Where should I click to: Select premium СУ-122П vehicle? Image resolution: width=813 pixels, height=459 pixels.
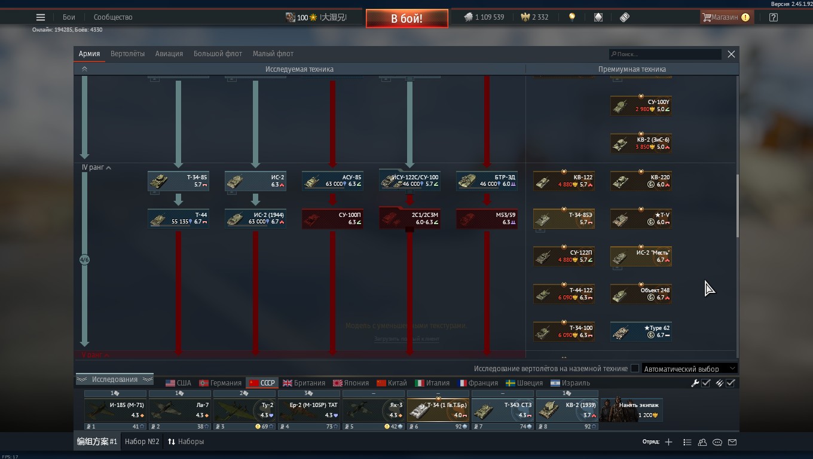[564, 256]
